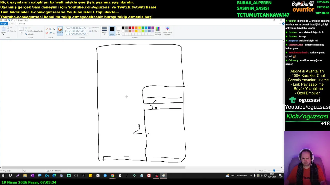
Task: Click the zoom out minus button
Action: click(265, 171)
